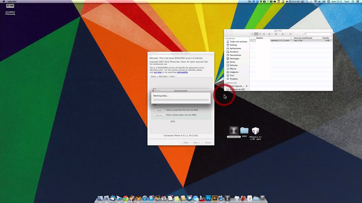Open the Finder arrange-by dropdown

tap(283, 34)
